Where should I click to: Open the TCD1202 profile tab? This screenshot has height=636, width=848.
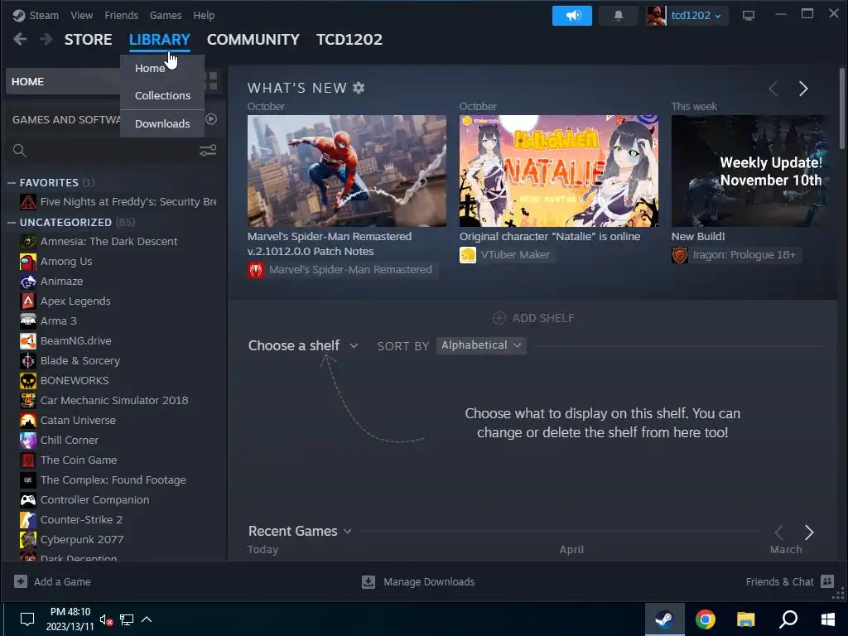tap(349, 40)
